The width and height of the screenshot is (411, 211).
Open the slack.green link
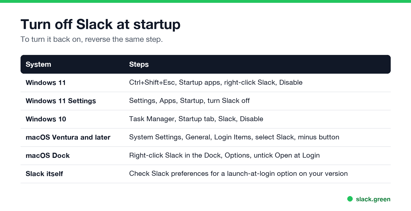(373, 199)
